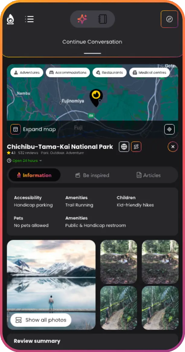Switch to the notebook journal mode

coord(103,19)
